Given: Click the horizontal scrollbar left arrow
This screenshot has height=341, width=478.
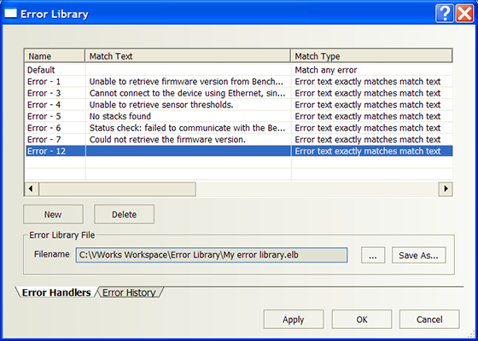Looking at the screenshot, I should (x=31, y=189).
